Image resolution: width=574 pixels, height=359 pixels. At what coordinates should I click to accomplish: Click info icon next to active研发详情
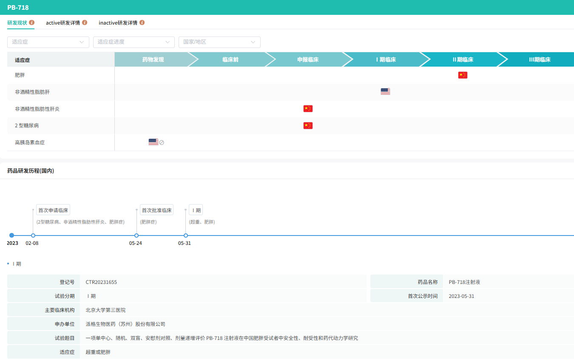85,22
